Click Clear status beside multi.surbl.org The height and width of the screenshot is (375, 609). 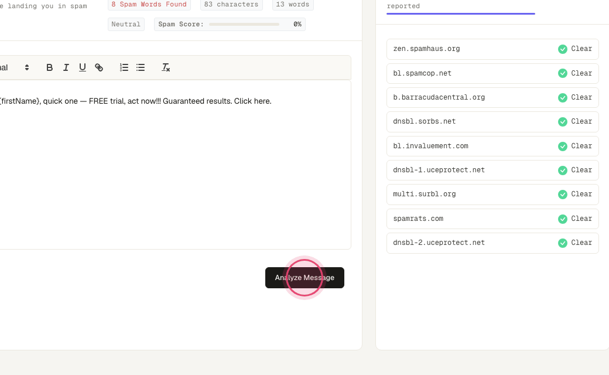coord(581,195)
